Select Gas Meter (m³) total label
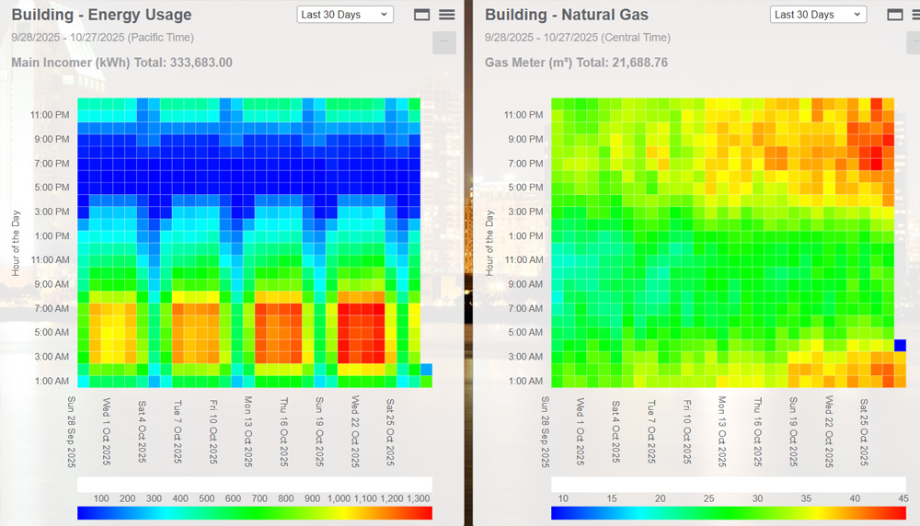The width and height of the screenshot is (920, 526). tap(576, 63)
